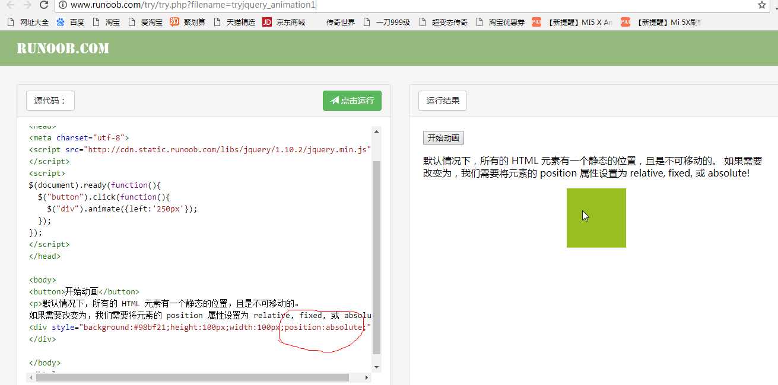
Task: Open 聚划算 bookmark
Action: point(188,22)
